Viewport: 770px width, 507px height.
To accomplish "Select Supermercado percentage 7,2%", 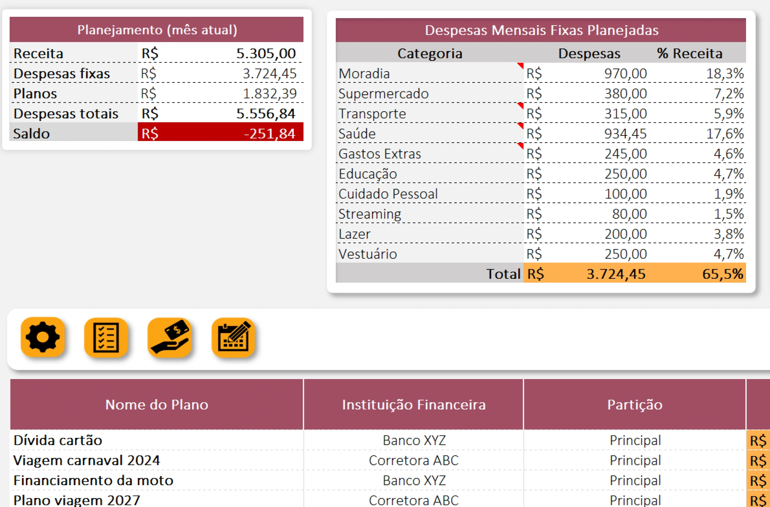I will pos(729,93).
